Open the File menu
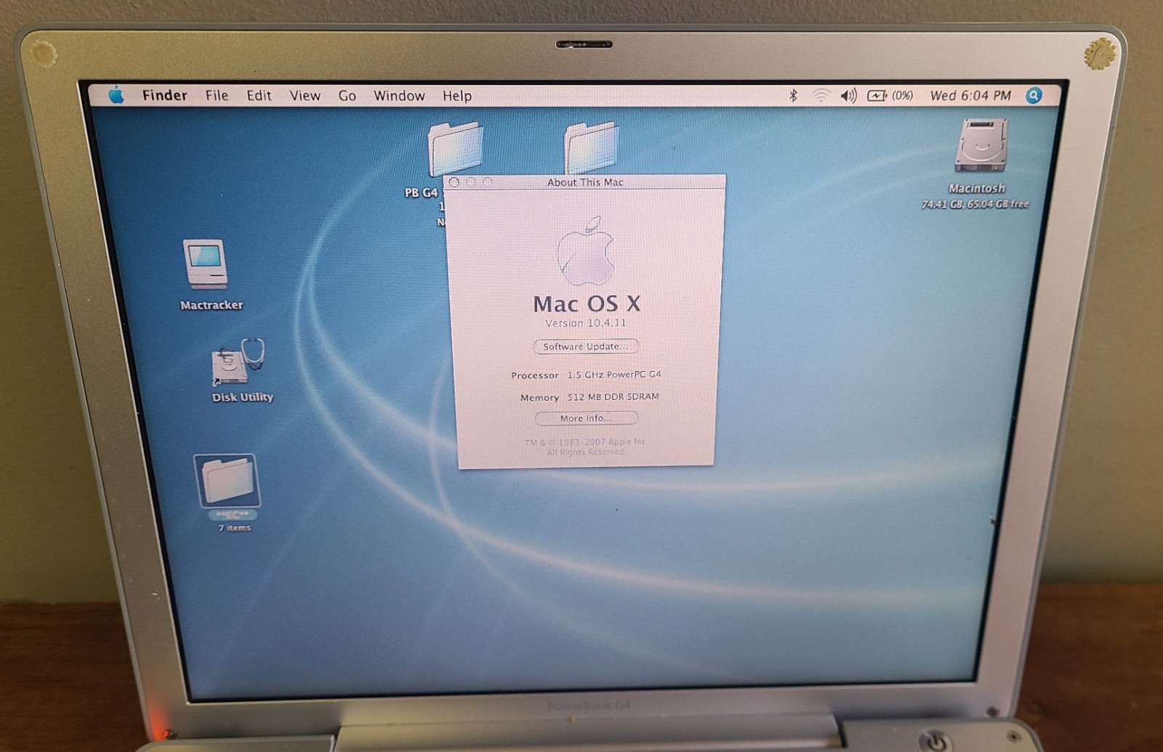 217,95
